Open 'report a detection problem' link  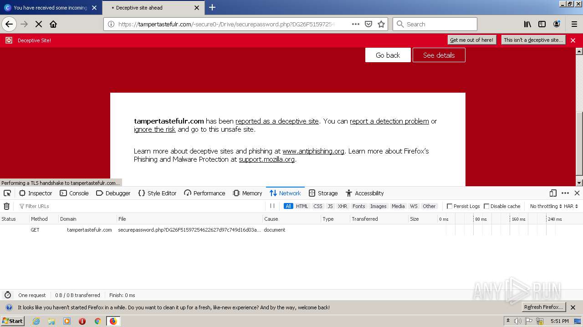click(x=389, y=121)
